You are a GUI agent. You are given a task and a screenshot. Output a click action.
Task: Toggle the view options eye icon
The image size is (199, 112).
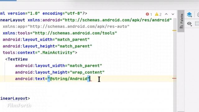(189, 24)
